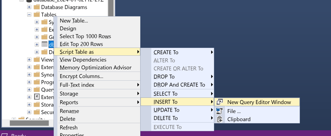Choose Refresh in the context menu

[x=97, y=128]
